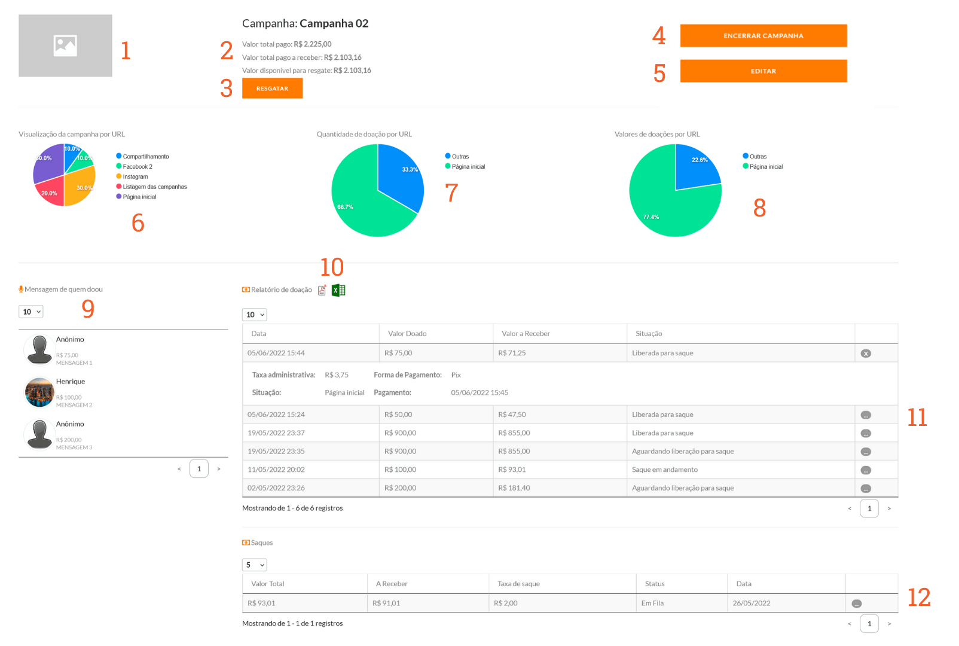Expand details for the 11/05/2022 20:02 donation

865,470
